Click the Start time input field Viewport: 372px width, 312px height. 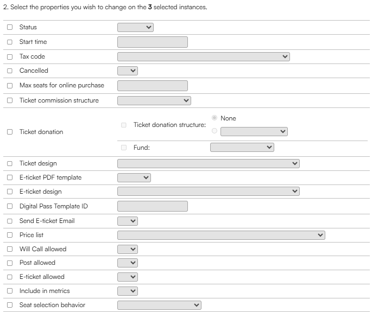pos(153,42)
